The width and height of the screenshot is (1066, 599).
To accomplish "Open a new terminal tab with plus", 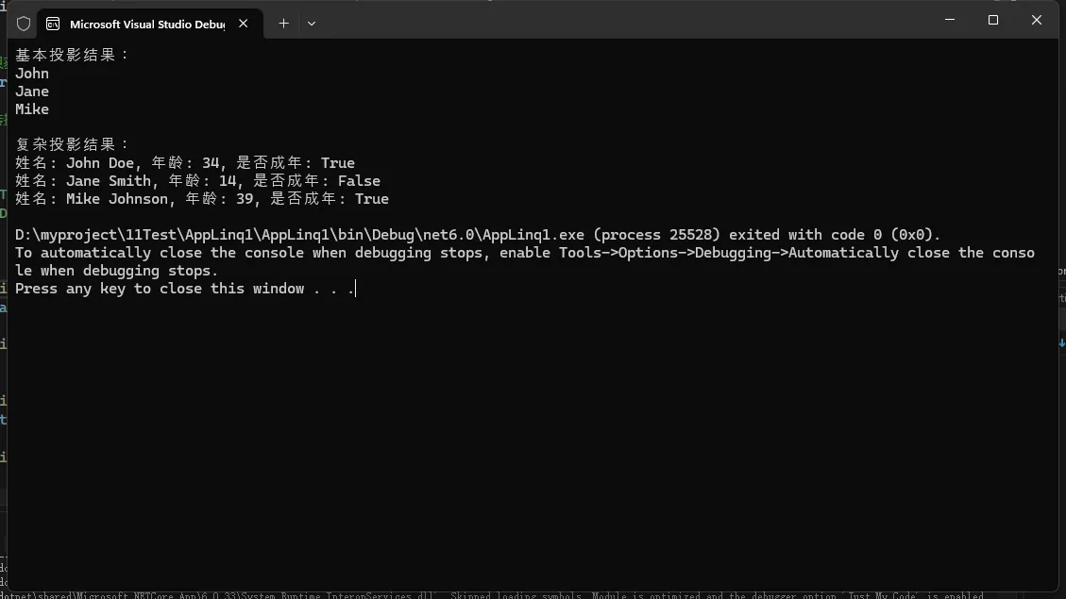I will (x=283, y=24).
